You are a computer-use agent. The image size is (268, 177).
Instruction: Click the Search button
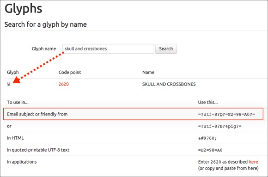[x=166, y=49]
